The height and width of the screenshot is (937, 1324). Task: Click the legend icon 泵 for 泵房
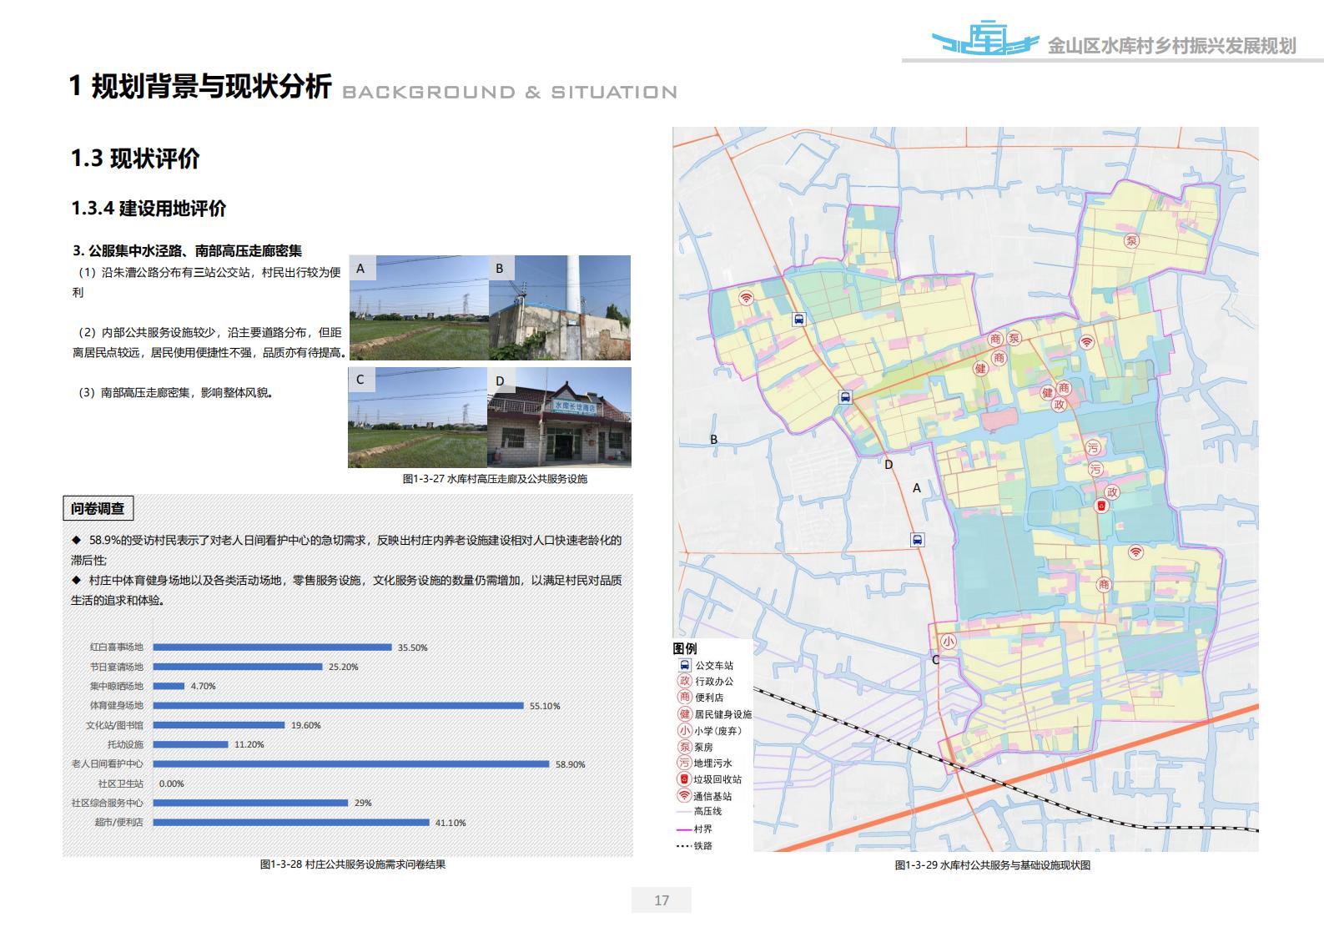tap(684, 747)
